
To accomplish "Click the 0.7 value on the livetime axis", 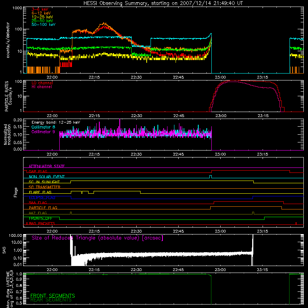I will coord(19,291).
